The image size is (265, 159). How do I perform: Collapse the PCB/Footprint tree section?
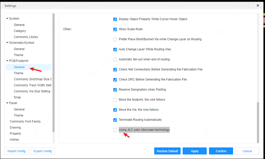click(x=7, y=61)
